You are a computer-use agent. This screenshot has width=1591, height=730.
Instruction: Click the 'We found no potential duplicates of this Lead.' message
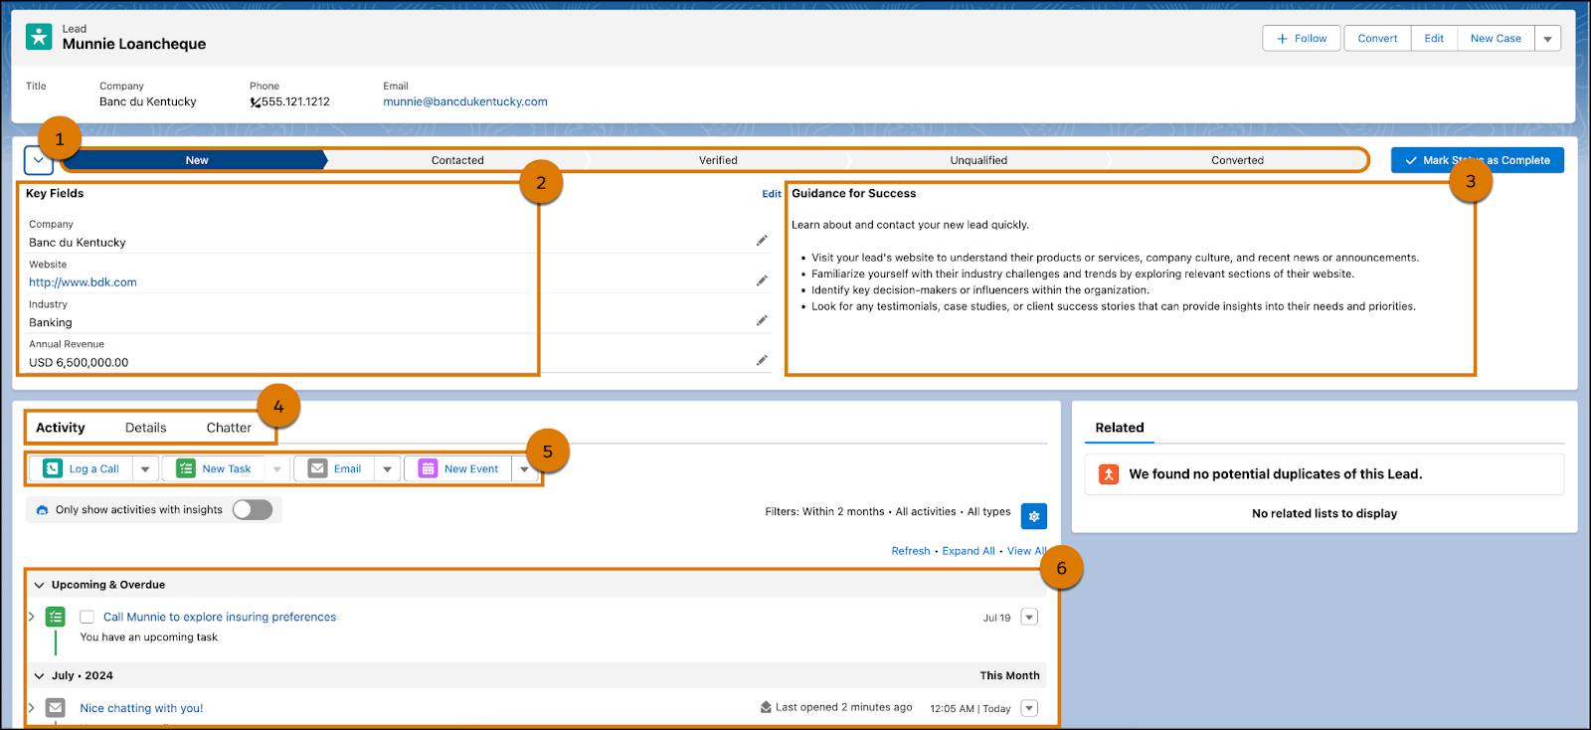tap(1275, 474)
